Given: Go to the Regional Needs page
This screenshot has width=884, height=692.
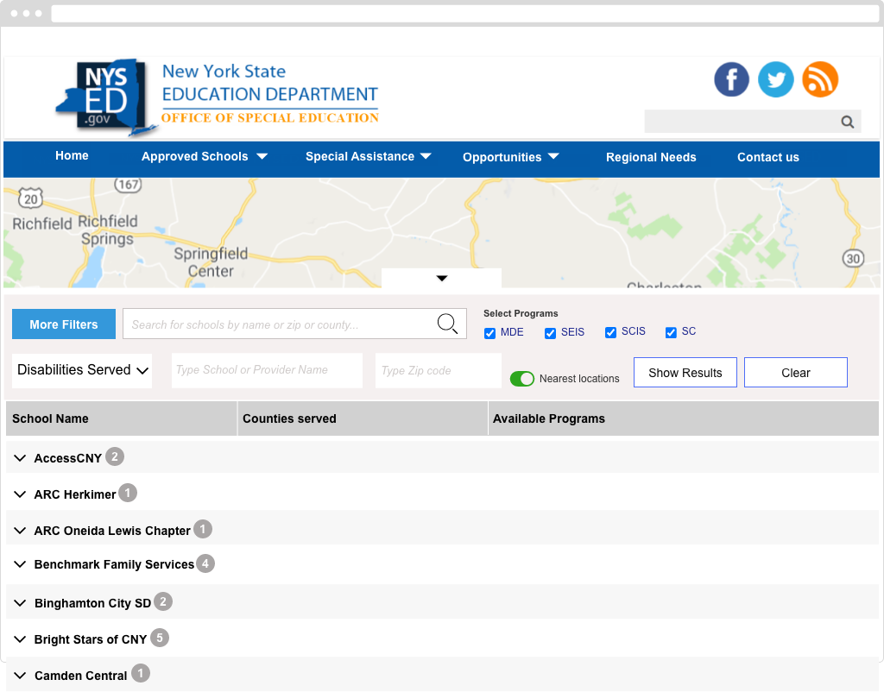Looking at the screenshot, I should (x=651, y=157).
